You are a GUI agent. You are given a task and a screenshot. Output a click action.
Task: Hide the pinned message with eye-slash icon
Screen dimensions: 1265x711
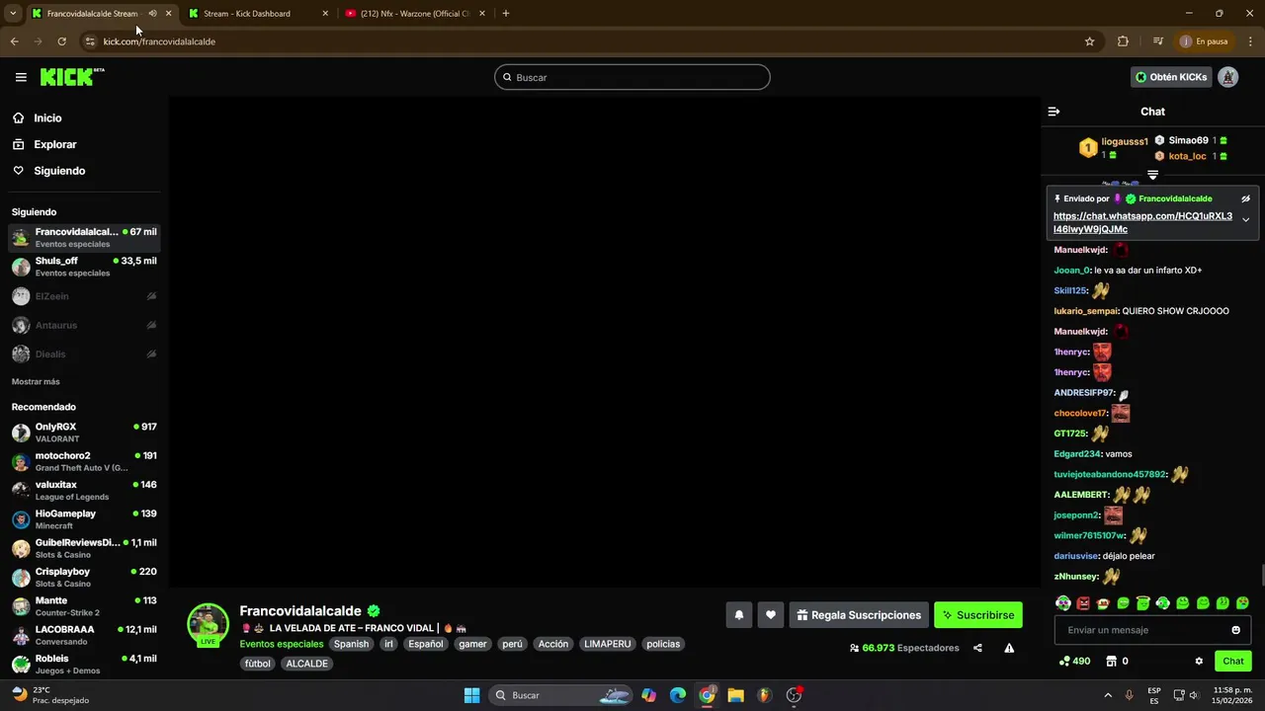[x=1245, y=198]
